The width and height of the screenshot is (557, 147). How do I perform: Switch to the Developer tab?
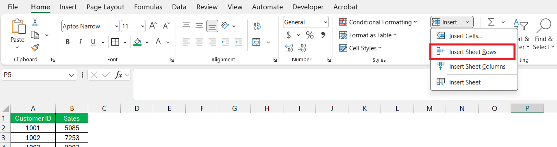(308, 7)
